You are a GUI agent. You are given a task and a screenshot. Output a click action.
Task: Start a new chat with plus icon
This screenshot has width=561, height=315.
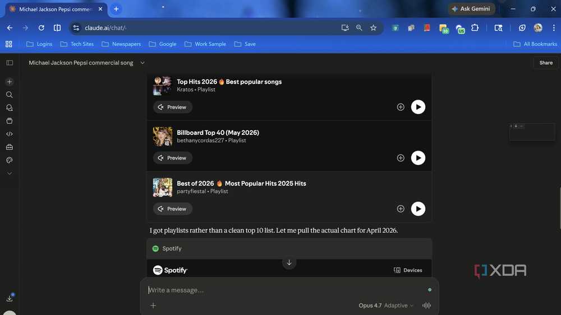pos(10,82)
